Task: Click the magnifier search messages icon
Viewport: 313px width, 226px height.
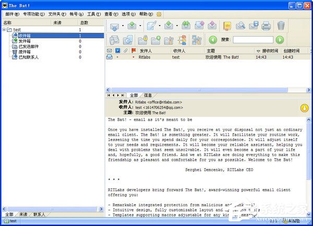Action: 240,26
